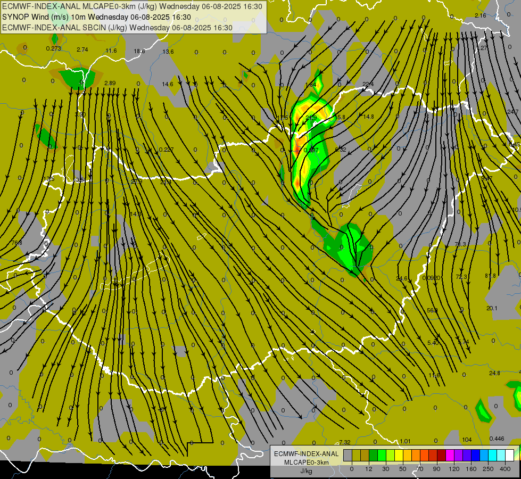Click the MLCAPE0-3km header line
521x479 pixels.
(x=132, y=6)
